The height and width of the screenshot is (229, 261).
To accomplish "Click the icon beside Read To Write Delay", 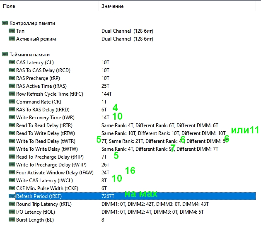I will [12, 133].
